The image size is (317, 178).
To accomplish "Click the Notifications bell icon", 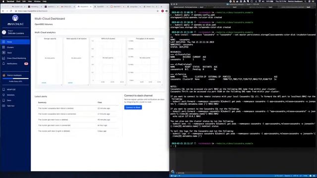I will [3, 64].
